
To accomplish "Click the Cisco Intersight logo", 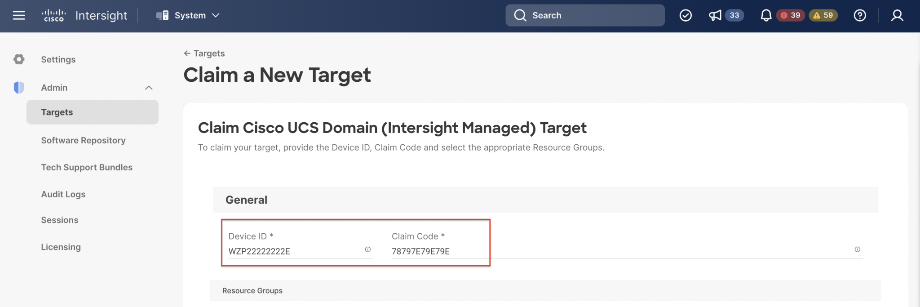I will coord(84,15).
